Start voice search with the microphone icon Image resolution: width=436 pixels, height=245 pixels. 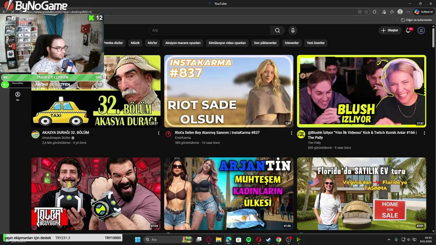[x=293, y=30]
